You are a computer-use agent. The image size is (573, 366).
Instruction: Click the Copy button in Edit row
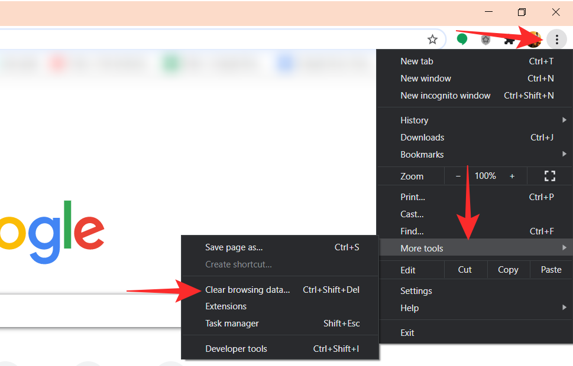tap(509, 270)
